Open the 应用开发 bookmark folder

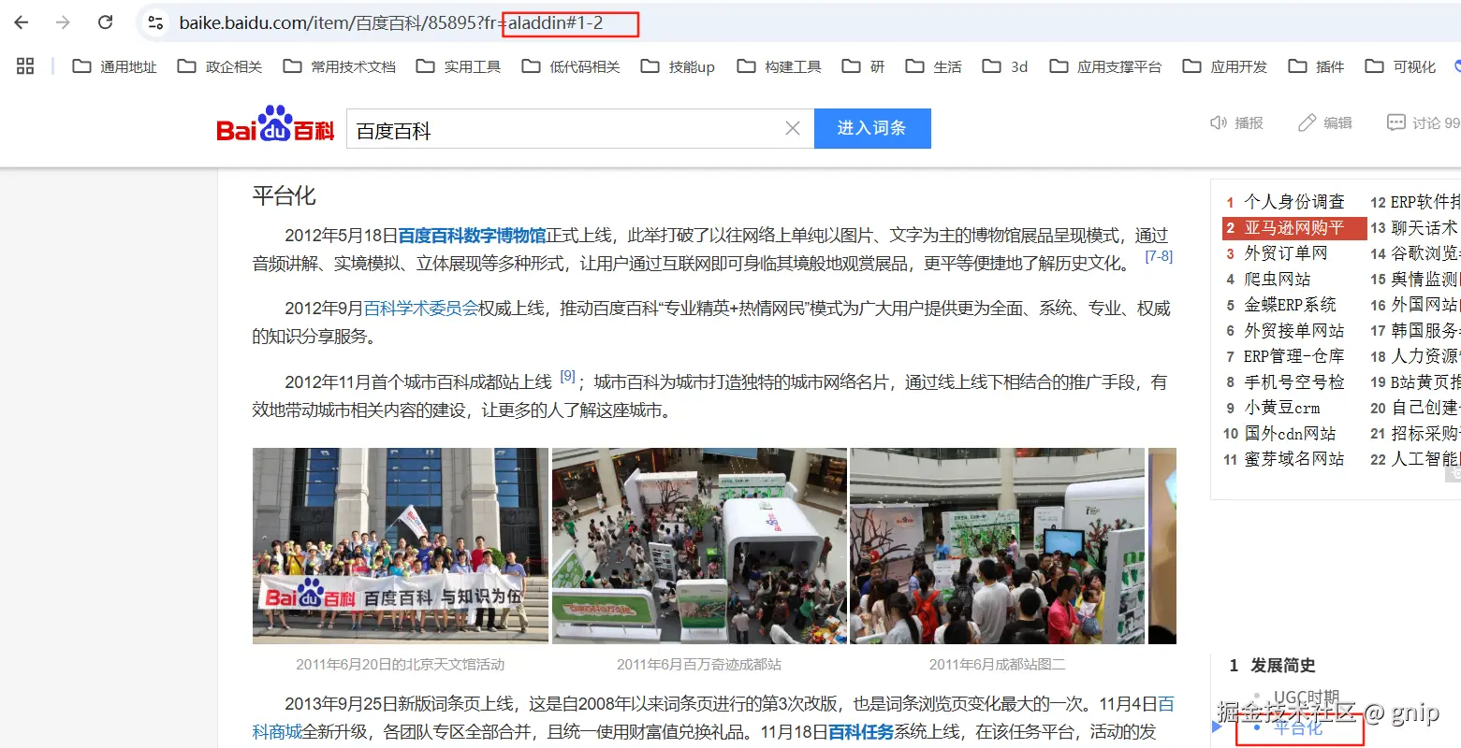[1225, 66]
